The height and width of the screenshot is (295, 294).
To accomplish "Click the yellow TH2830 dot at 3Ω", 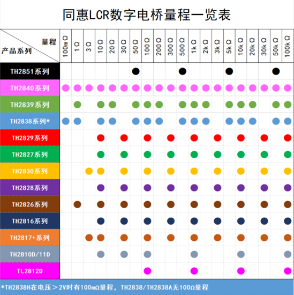I will 89,171.
